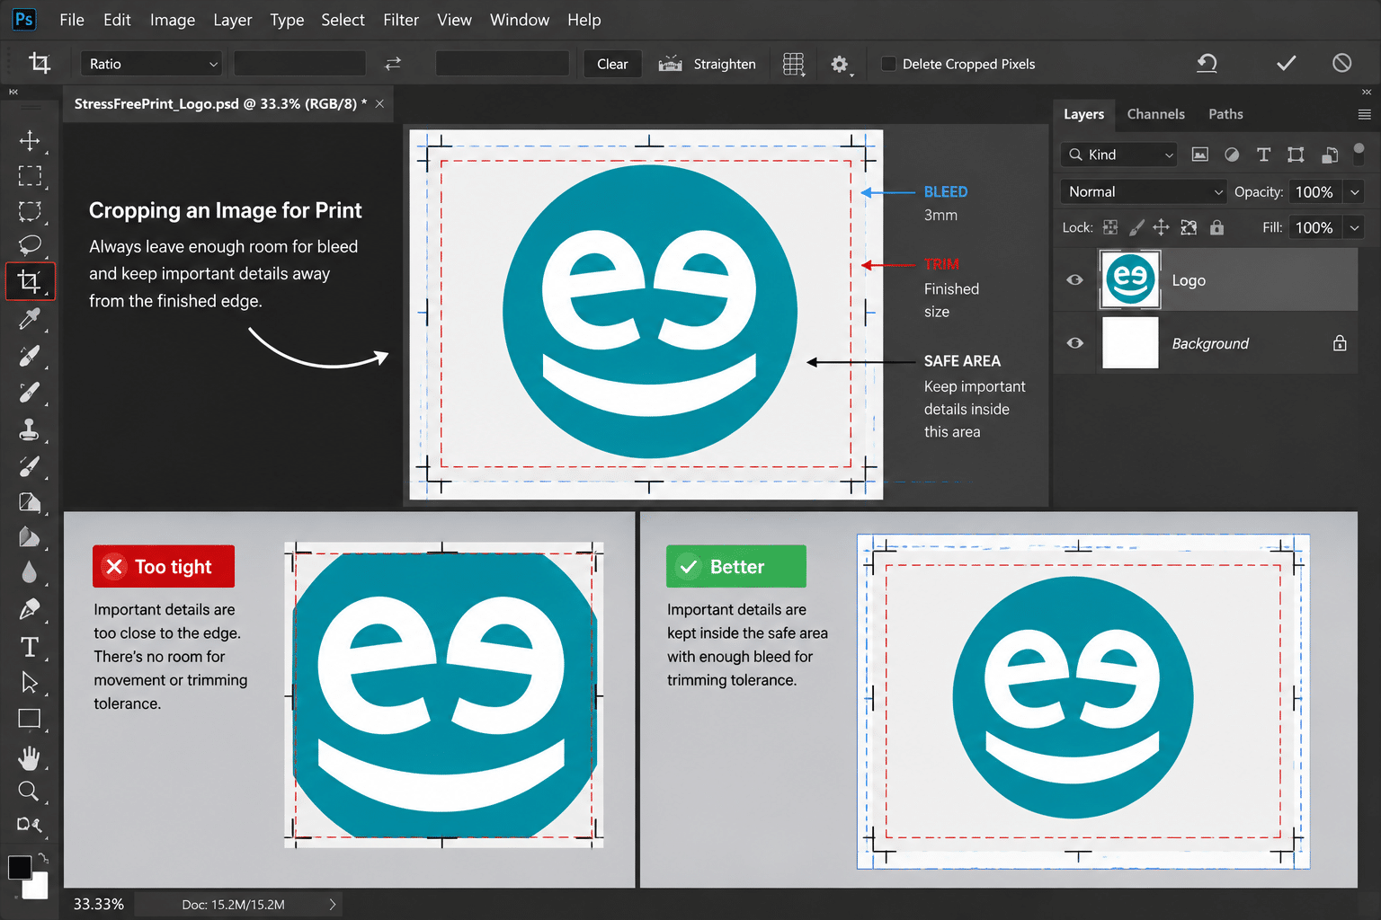
Task: Click the background color swatch
Action: tap(38, 887)
